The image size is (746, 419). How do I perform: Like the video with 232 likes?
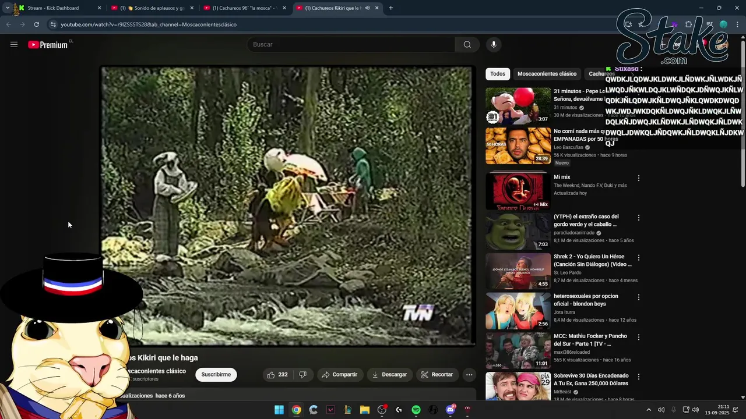pyautogui.click(x=277, y=375)
